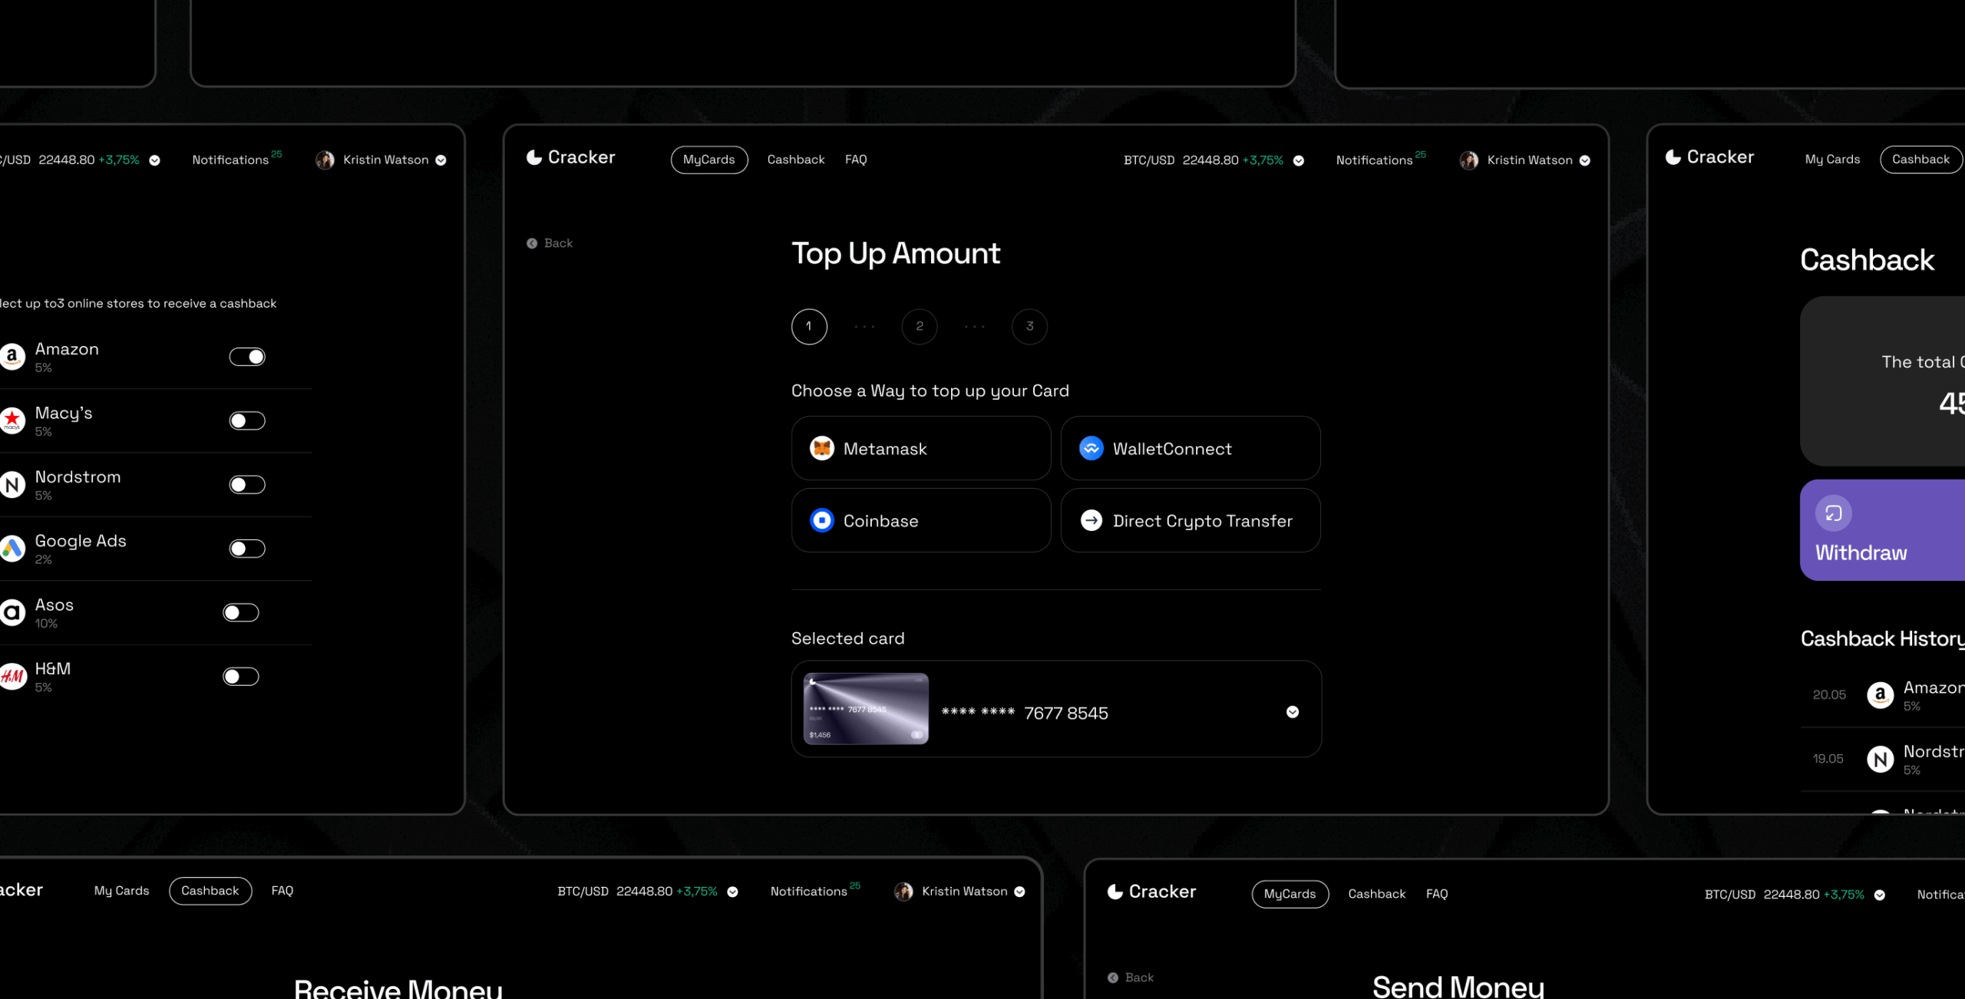1965x999 pixels.
Task: Click the Withdraw button
Action: 1882,530
